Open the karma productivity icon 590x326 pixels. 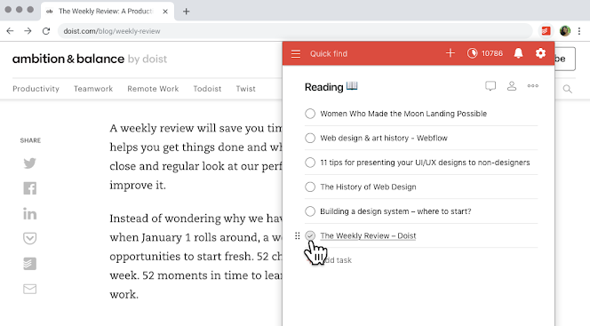click(x=472, y=53)
